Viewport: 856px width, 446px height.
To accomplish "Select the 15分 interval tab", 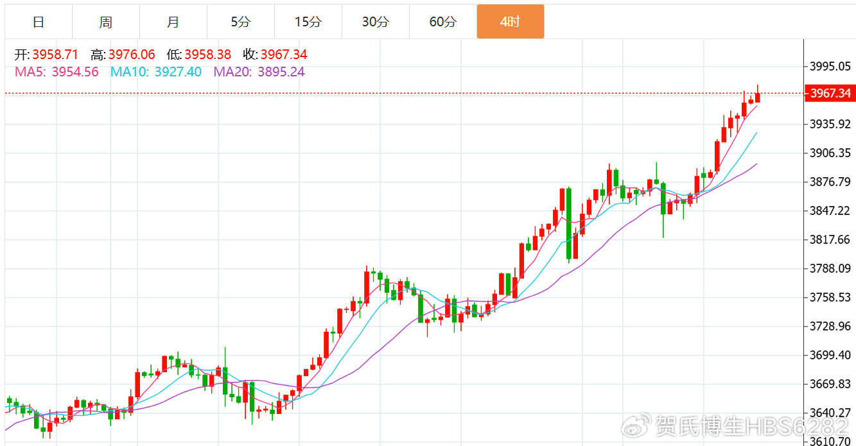I will tap(308, 22).
